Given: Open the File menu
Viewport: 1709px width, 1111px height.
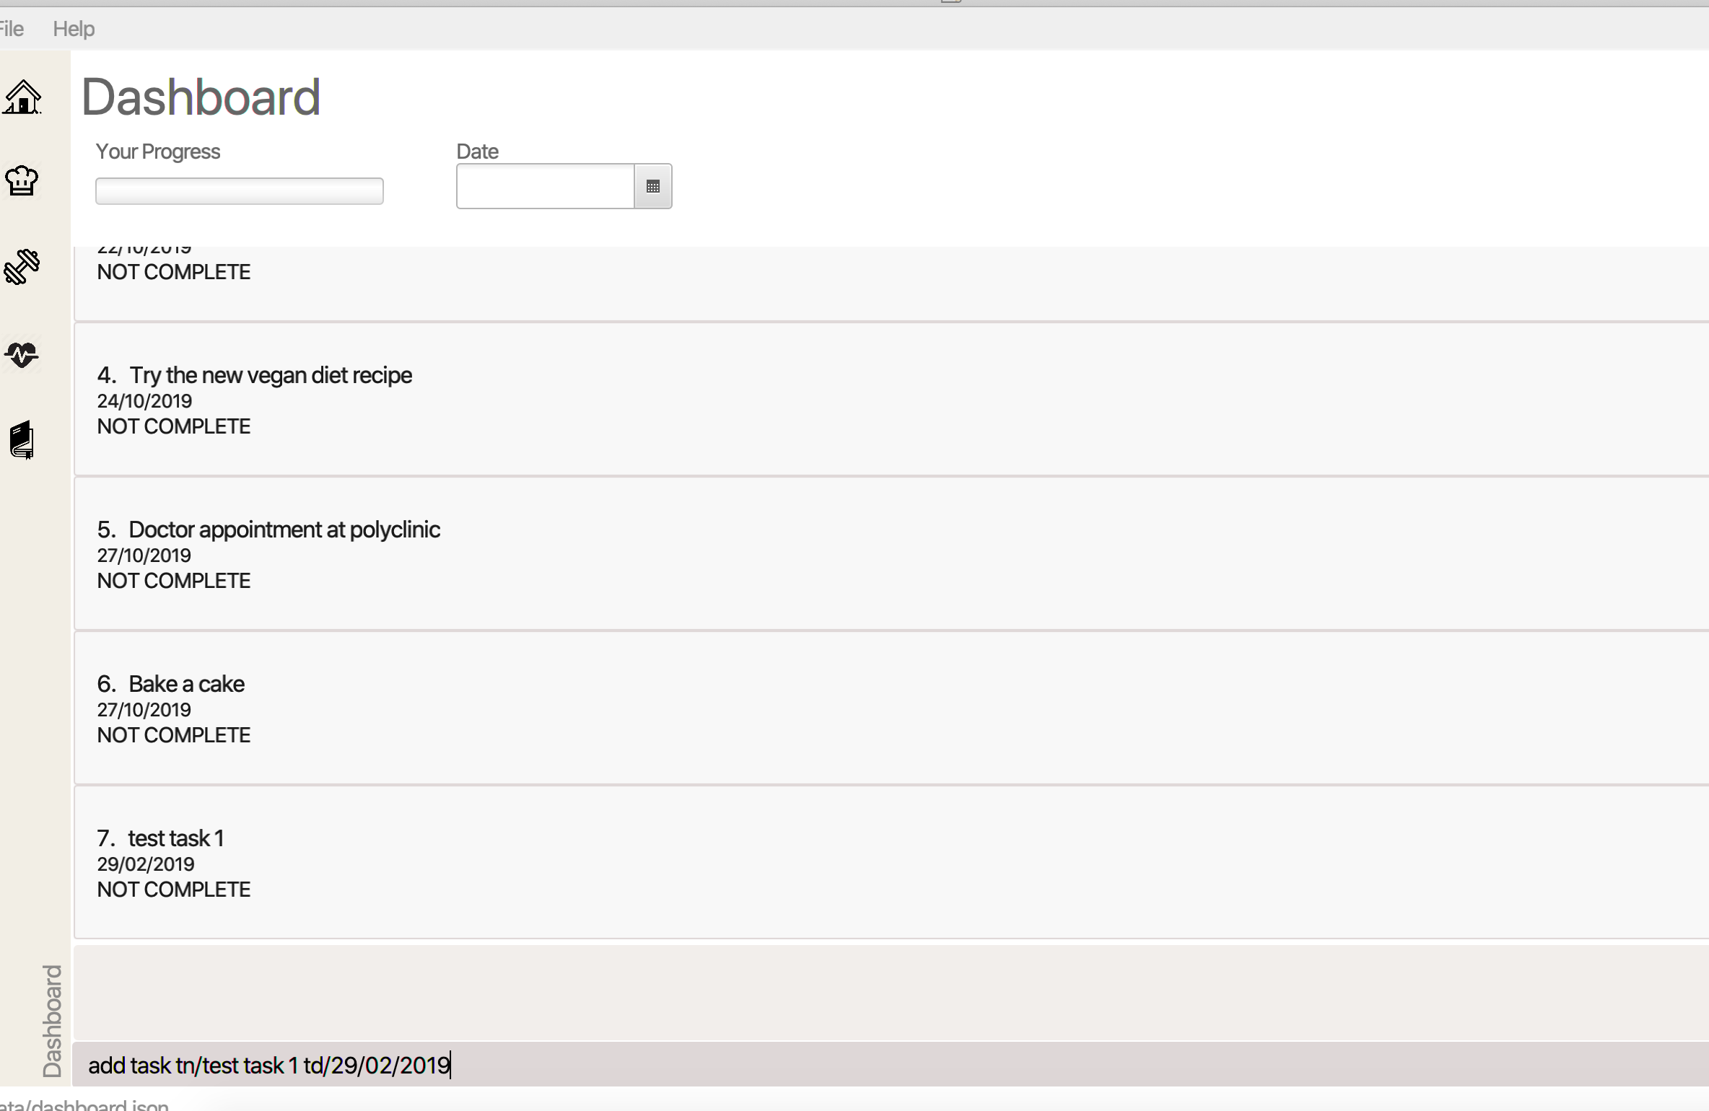Looking at the screenshot, I should point(11,29).
